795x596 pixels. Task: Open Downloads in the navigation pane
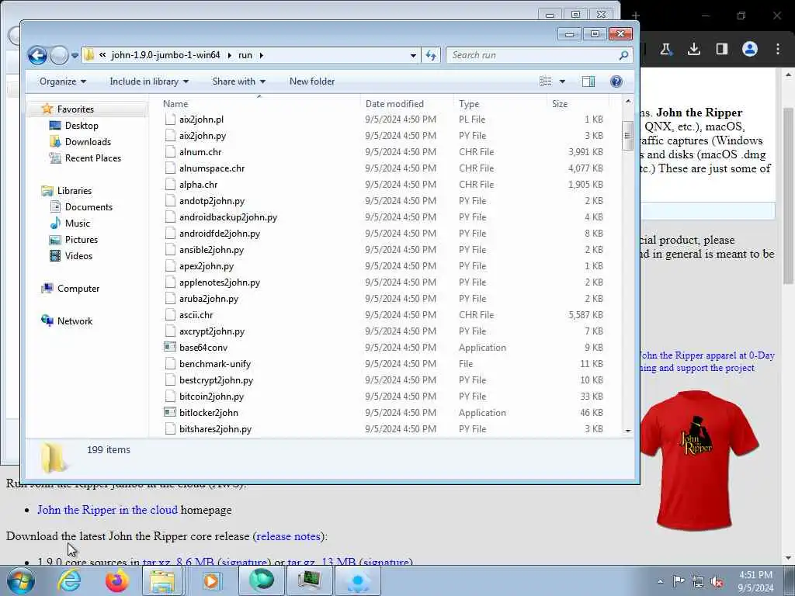[87, 142]
